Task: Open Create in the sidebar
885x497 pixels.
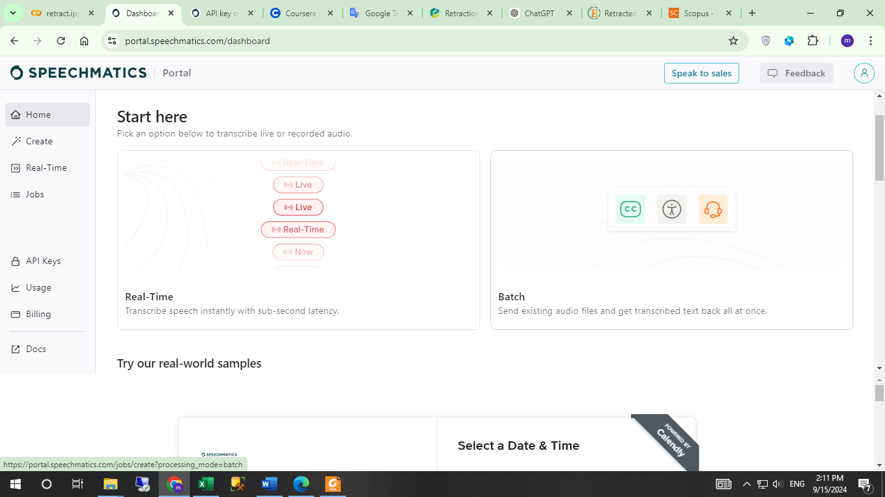Action: [x=47, y=141]
